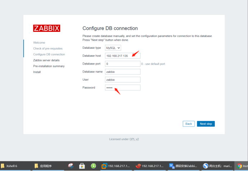The image size is (248, 171).
Task: Click the Configure DB connection heading
Action: 110,28
